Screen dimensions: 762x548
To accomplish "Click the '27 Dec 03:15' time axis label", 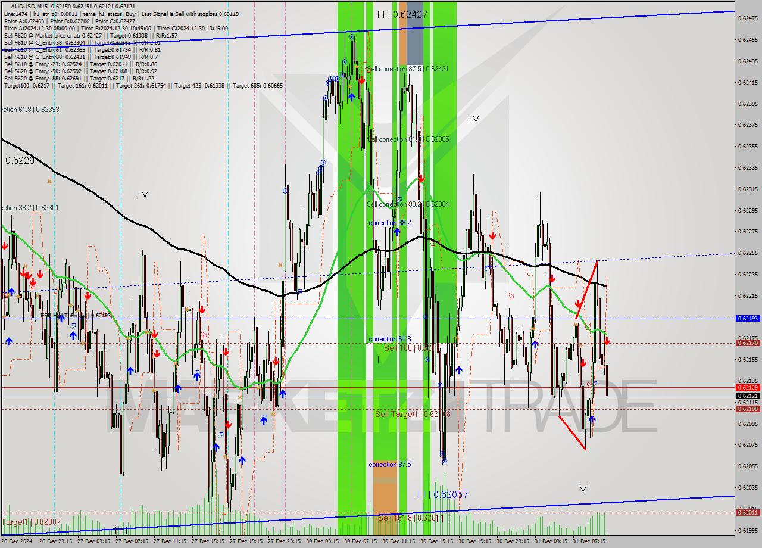I will tap(93, 541).
